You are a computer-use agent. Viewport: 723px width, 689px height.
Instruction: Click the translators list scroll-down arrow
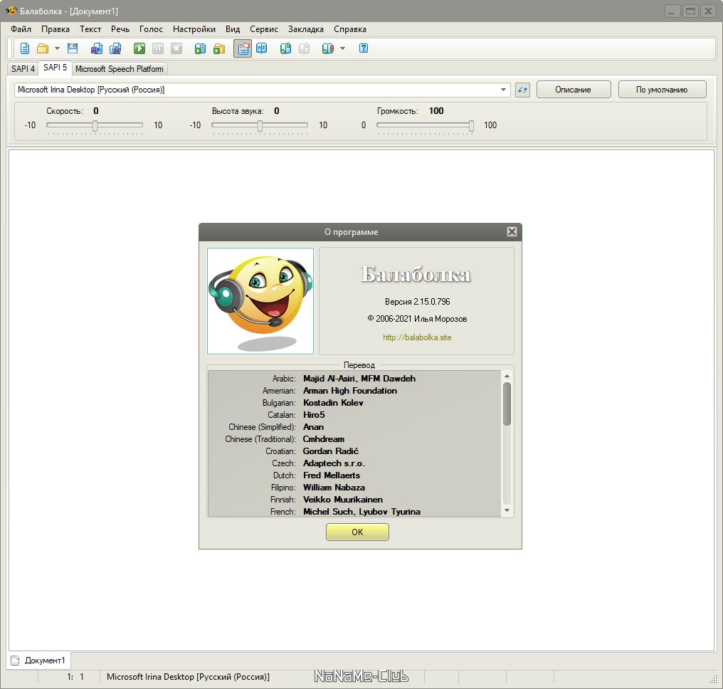tap(507, 510)
